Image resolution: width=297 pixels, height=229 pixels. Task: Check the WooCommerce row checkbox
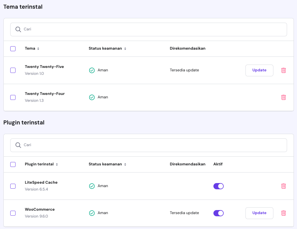click(13, 213)
